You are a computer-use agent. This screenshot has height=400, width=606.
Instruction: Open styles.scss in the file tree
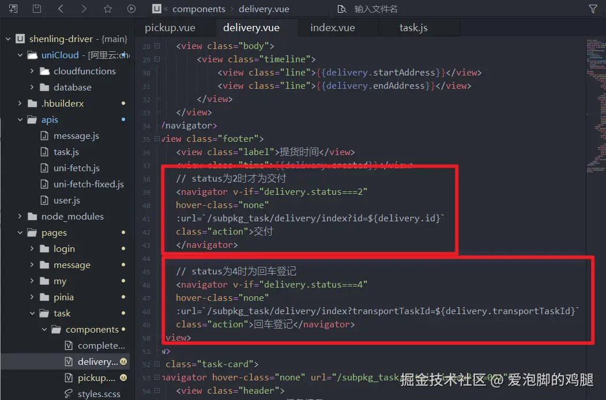[99, 394]
